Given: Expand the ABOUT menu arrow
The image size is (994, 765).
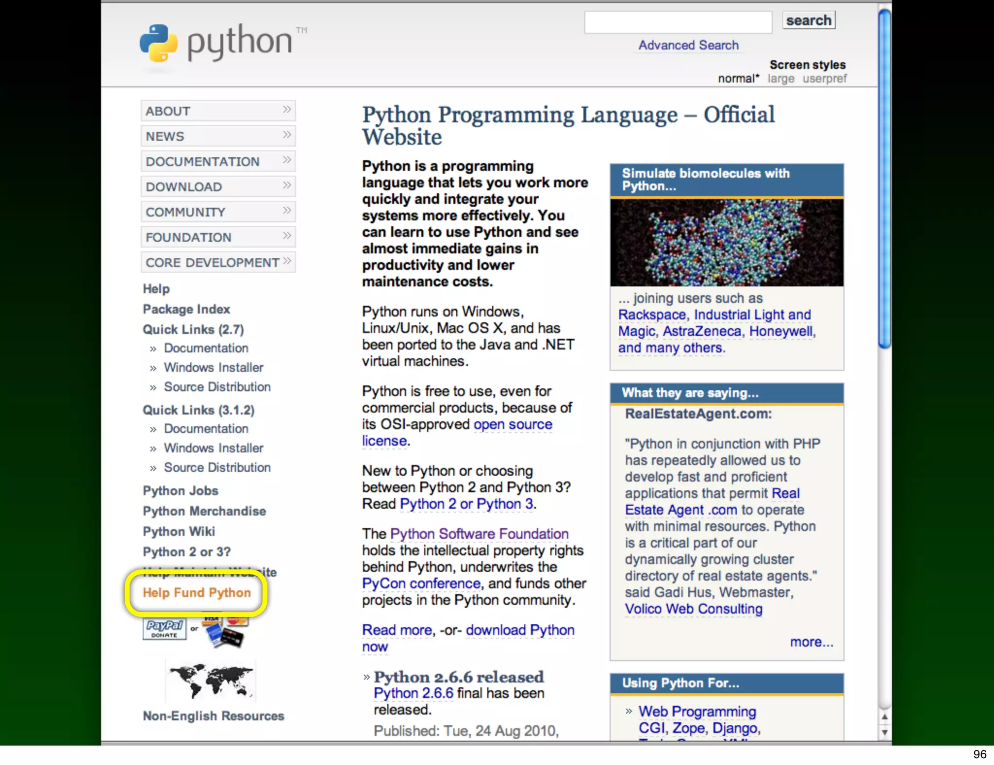Looking at the screenshot, I should (287, 110).
